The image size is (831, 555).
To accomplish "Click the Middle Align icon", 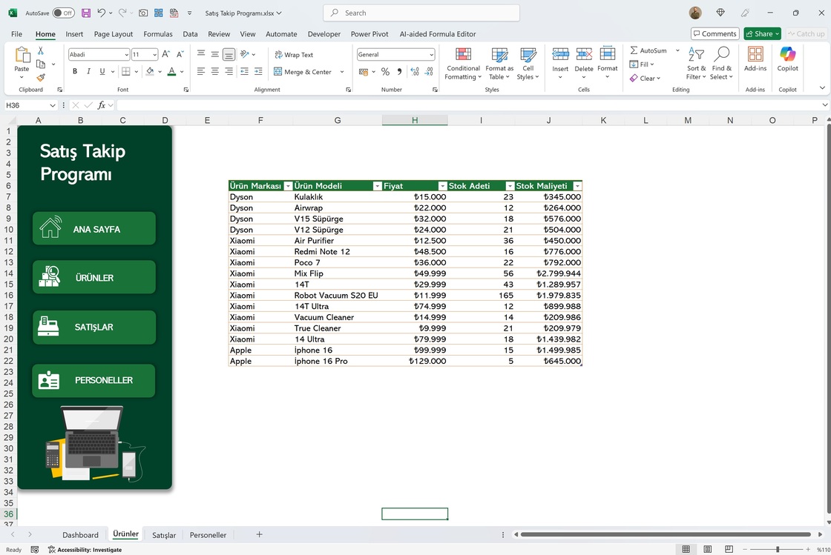I will pos(214,54).
